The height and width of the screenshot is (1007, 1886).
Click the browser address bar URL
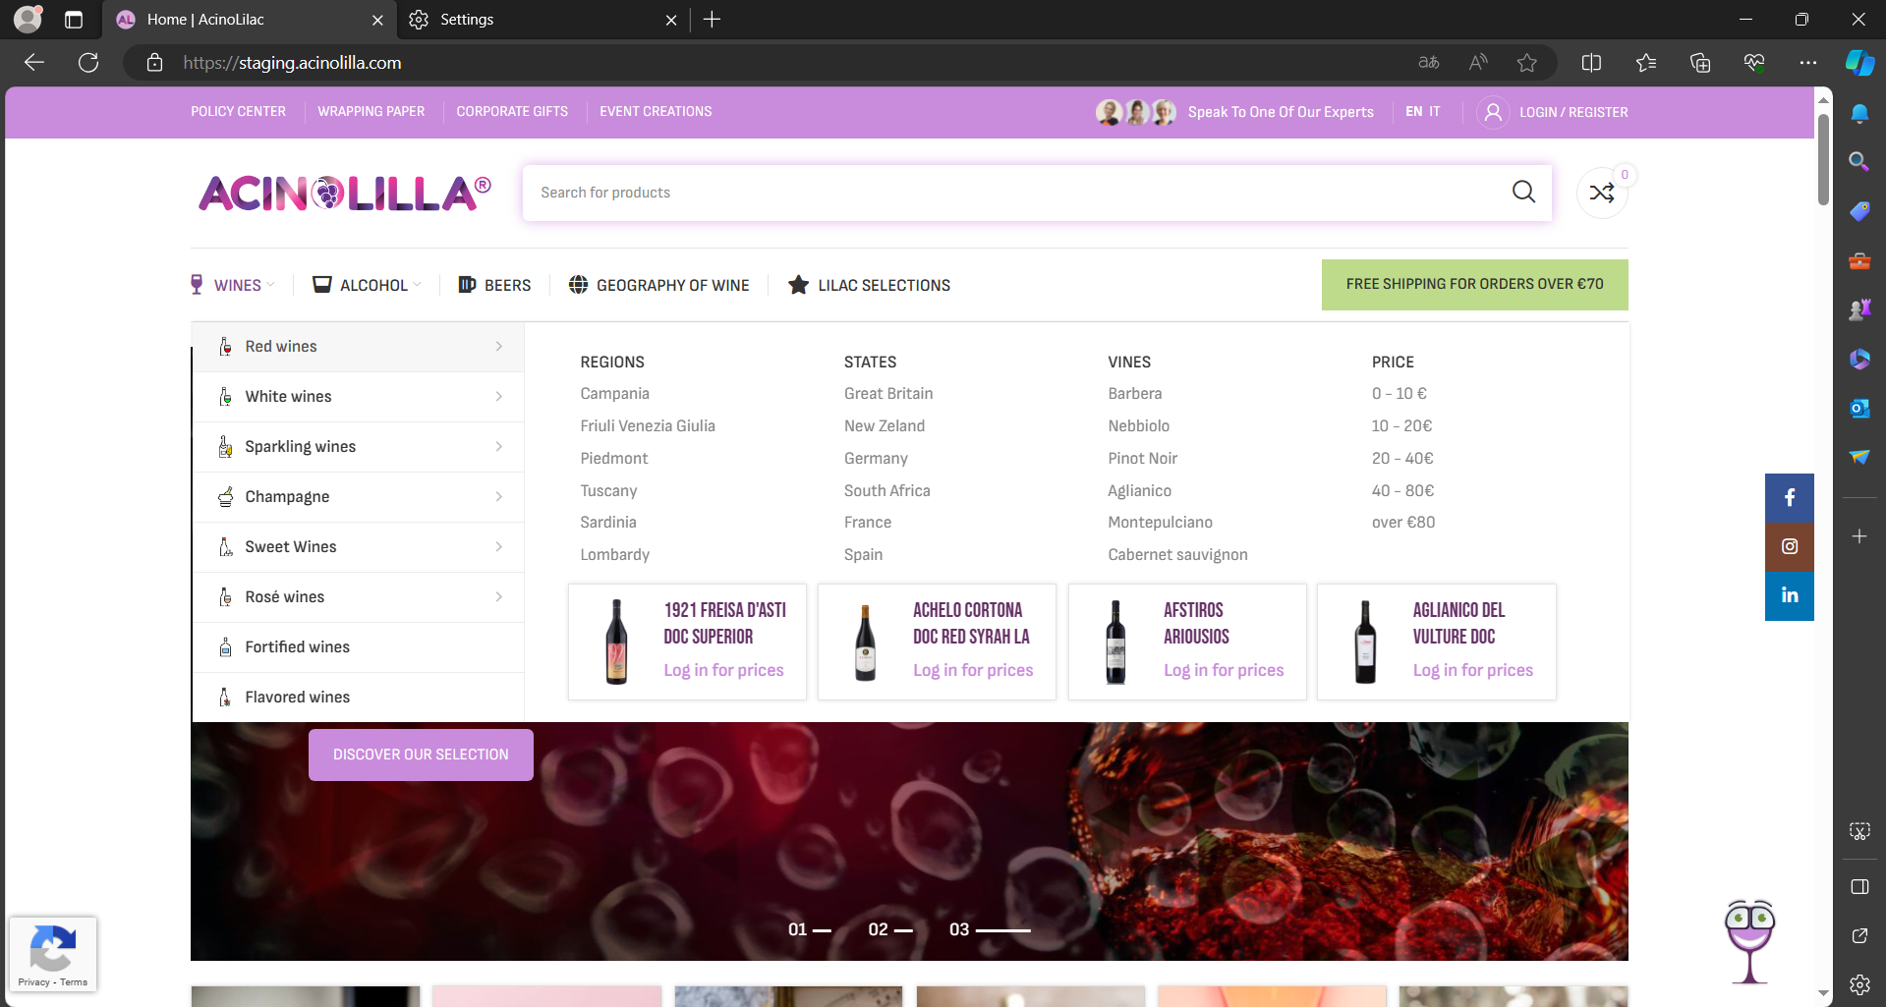(292, 63)
